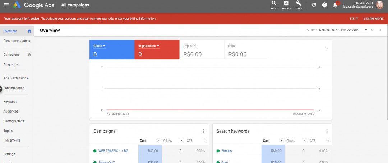This screenshot has width=388, height=163.
Task: Click the account email address text
Action: tap(357, 7)
